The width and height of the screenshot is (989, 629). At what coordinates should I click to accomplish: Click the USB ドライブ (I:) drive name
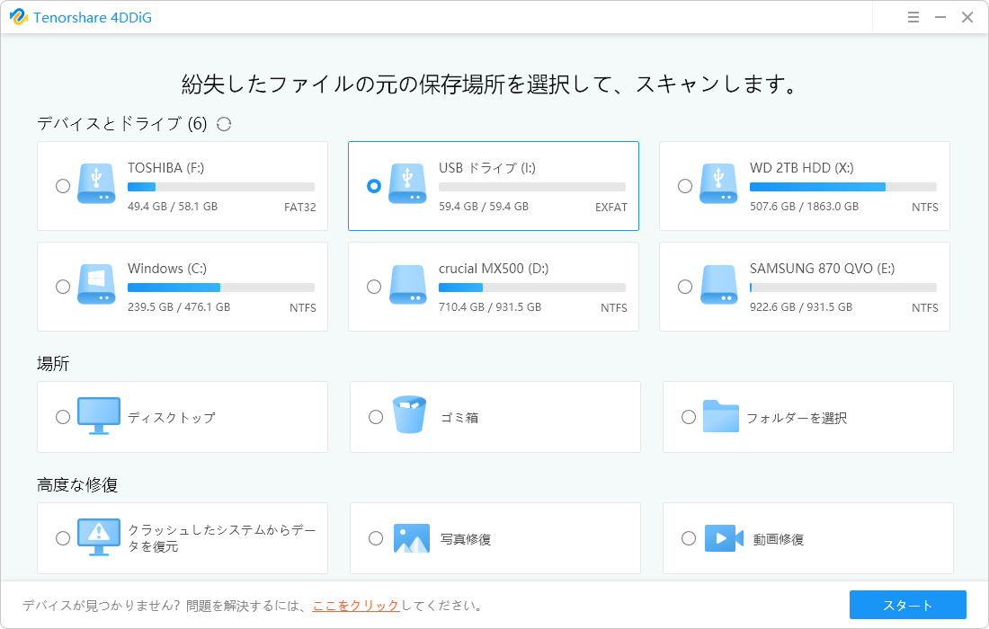(x=487, y=168)
